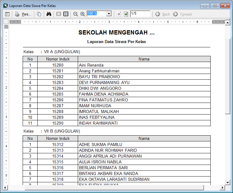233x193 pixels.
Task: Click the name INDAH RAHMAWATI
Action: [x=98, y=123]
